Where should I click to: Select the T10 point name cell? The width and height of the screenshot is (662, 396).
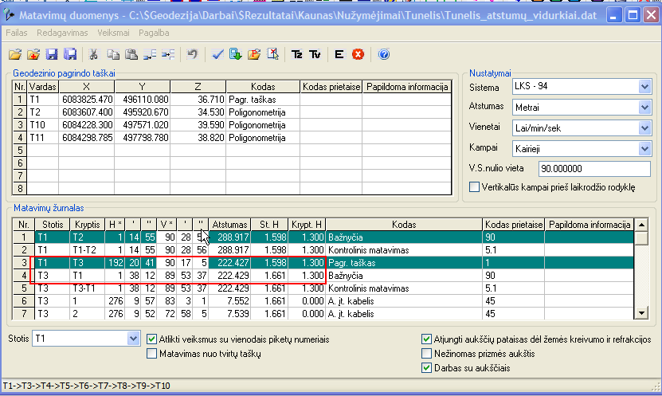(x=43, y=125)
